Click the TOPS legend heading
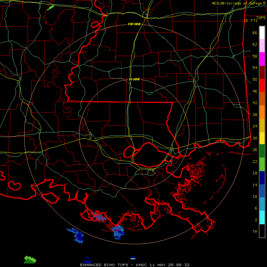This screenshot has height=267, width=267. click(261, 18)
